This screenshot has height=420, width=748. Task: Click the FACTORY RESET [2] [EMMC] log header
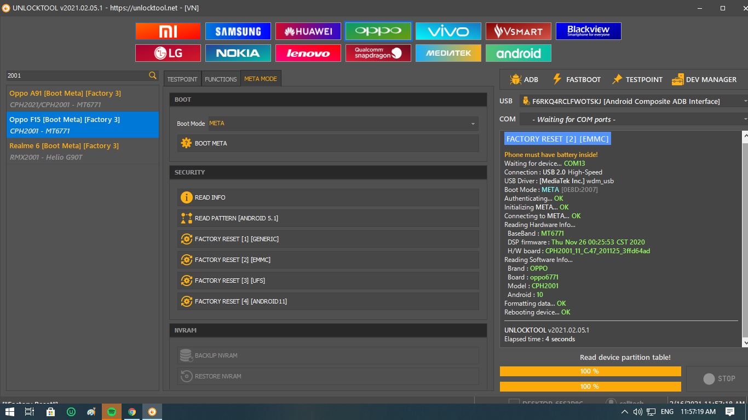[x=557, y=139]
